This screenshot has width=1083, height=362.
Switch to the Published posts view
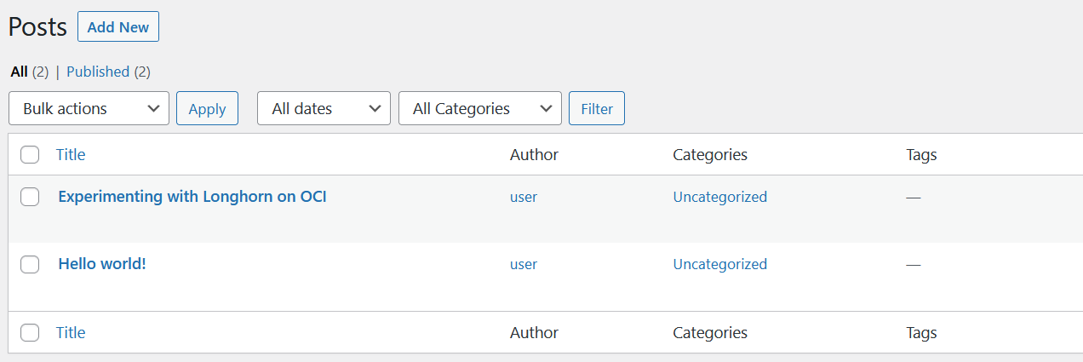pyautogui.click(x=97, y=72)
